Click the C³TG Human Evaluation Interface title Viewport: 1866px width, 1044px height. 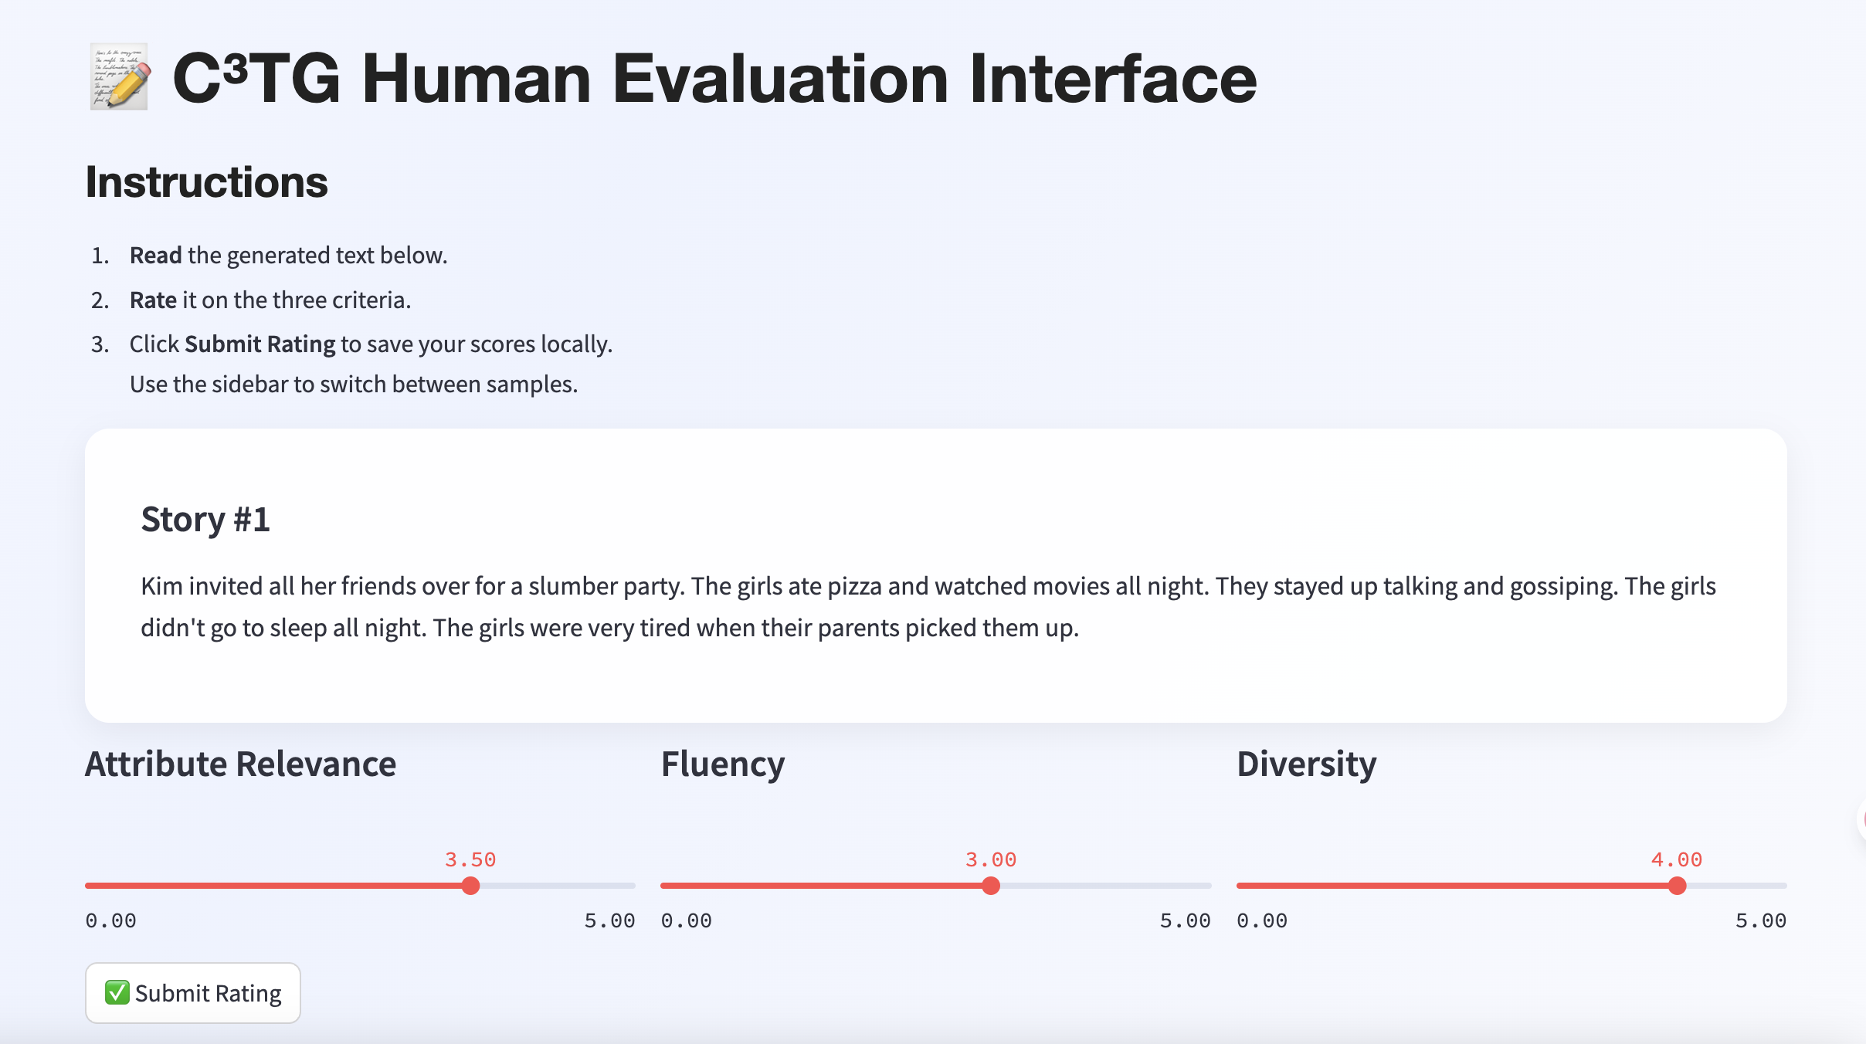click(714, 79)
